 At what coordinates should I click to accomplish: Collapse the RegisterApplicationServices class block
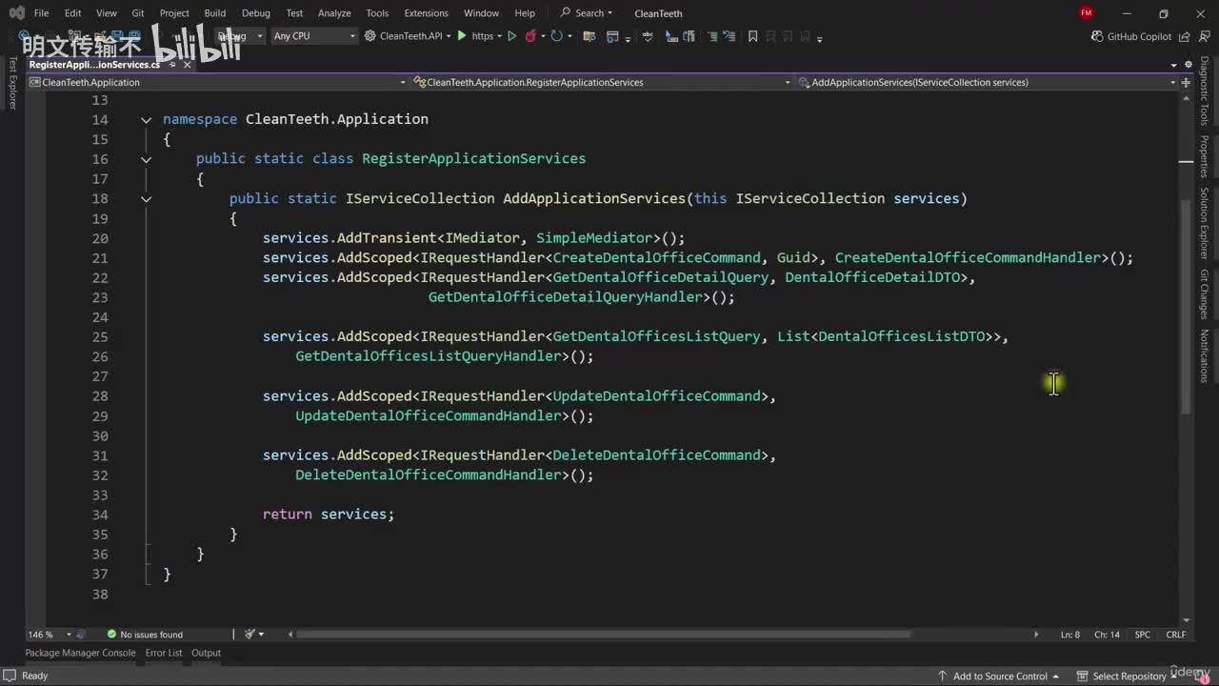[146, 159]
